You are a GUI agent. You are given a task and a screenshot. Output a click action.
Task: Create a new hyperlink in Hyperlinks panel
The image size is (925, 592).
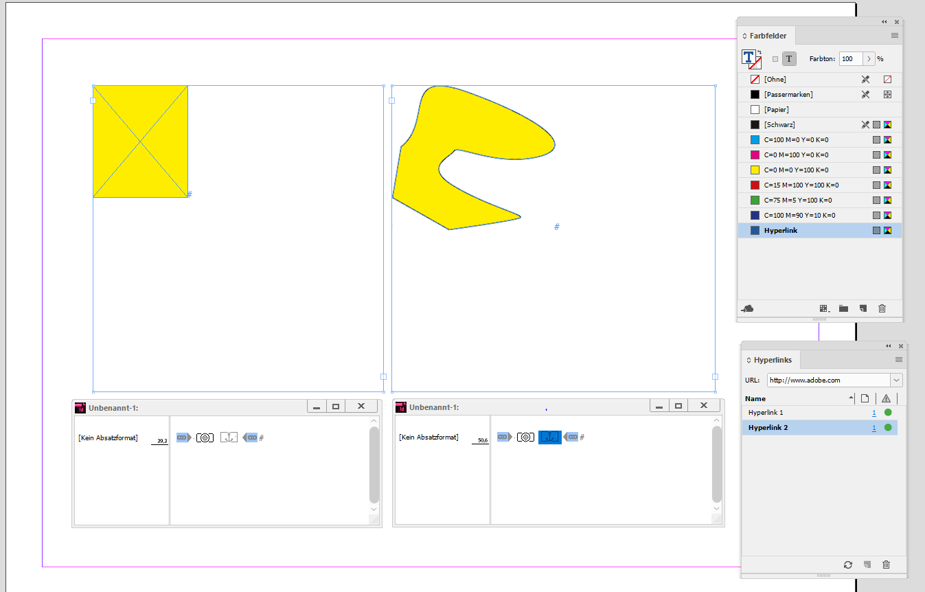tap(867, 565)
